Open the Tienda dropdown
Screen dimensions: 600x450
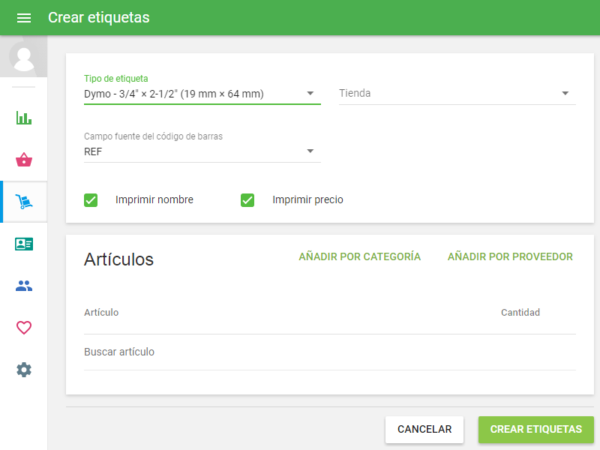coord(457,94)
